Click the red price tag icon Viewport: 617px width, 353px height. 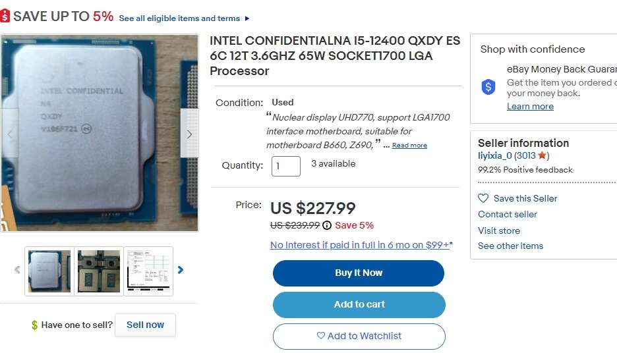pos(5,16)
